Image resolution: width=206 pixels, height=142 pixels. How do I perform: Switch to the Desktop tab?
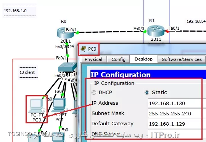click(x=143, y=59)
